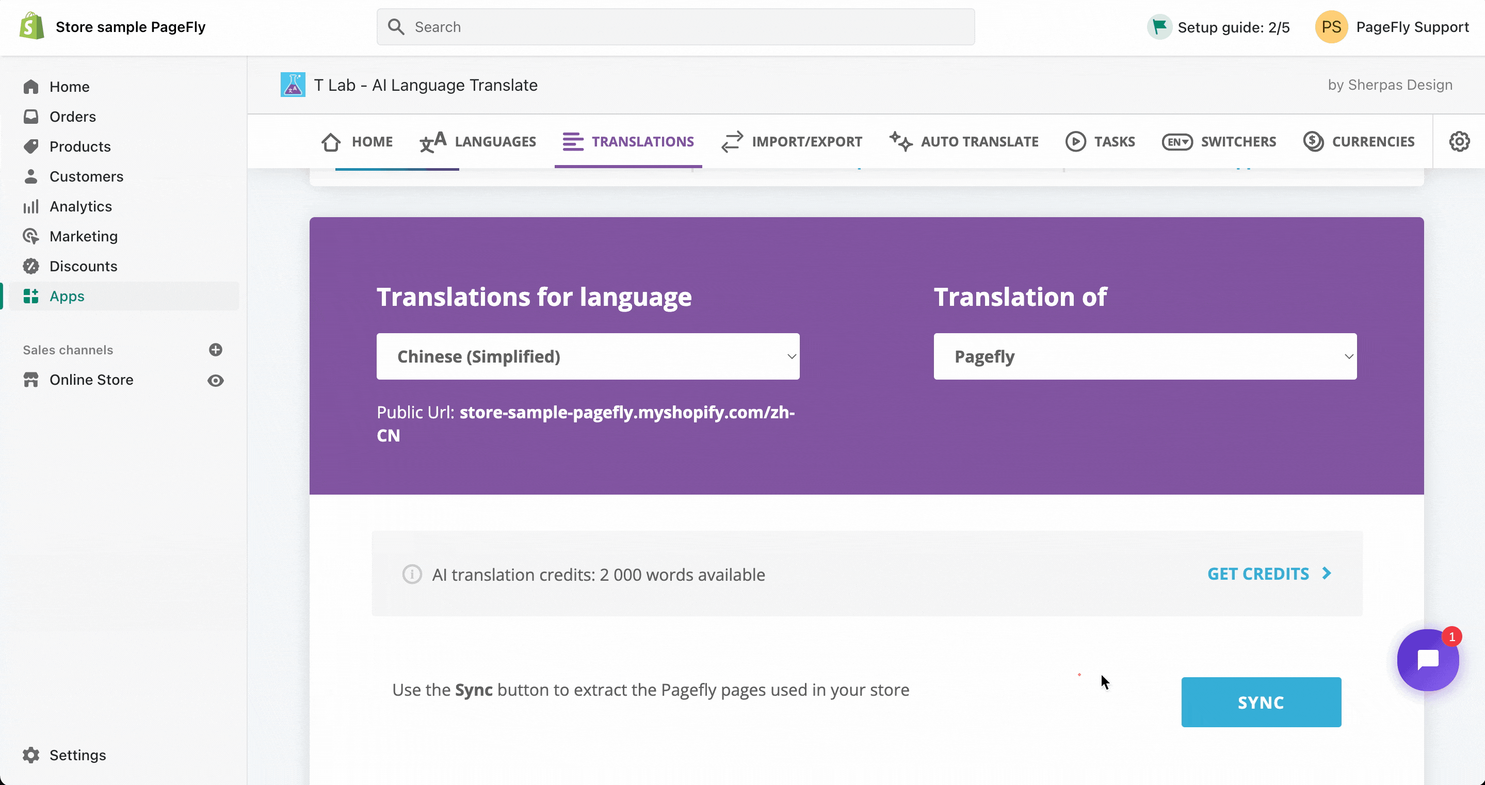Click 'AI translation credits: 2 000 words available'

coord(599,575)
